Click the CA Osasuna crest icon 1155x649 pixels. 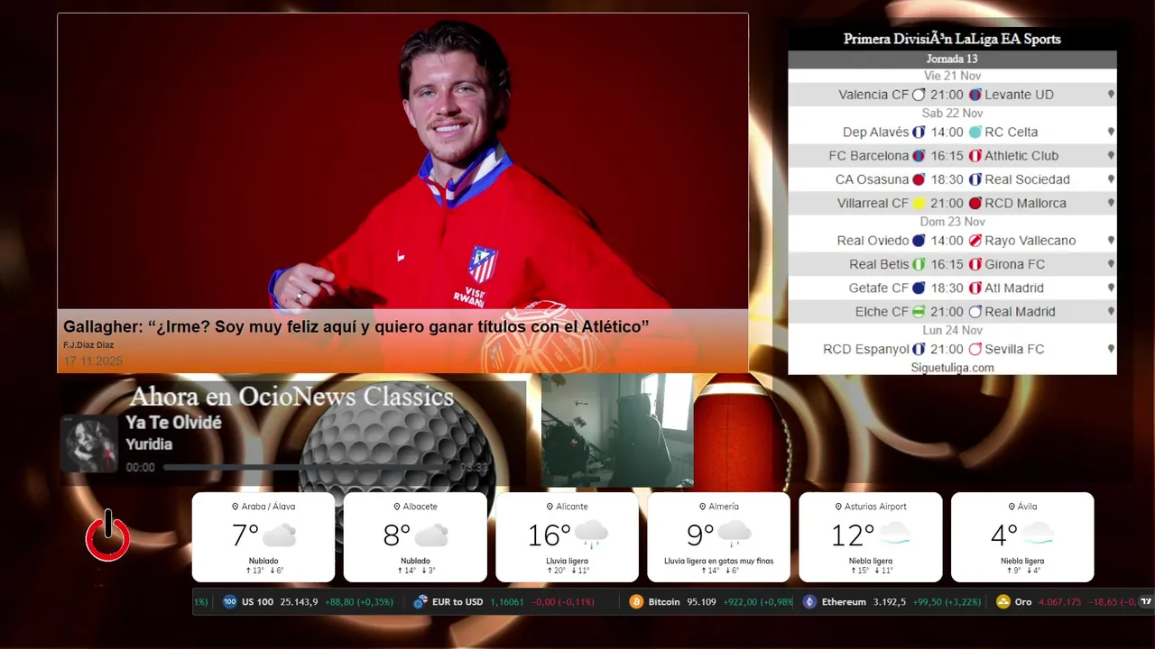coord(919,179)
